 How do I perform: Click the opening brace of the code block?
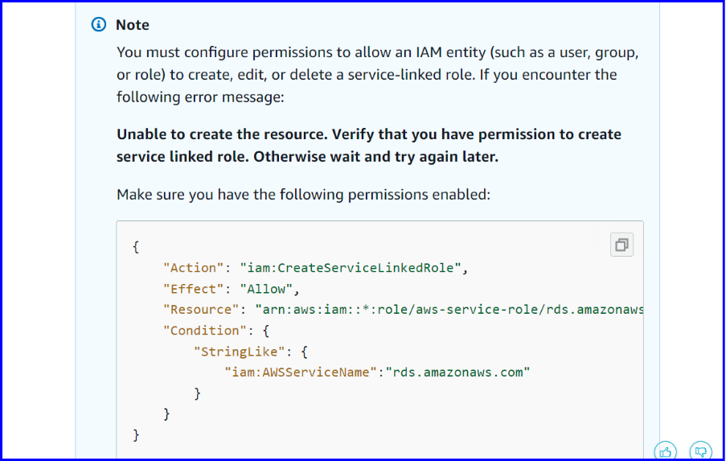click(136, 247)
